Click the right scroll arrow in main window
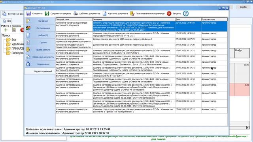The width and height of the screenshot is (253, 142). (x=248, y=128)
